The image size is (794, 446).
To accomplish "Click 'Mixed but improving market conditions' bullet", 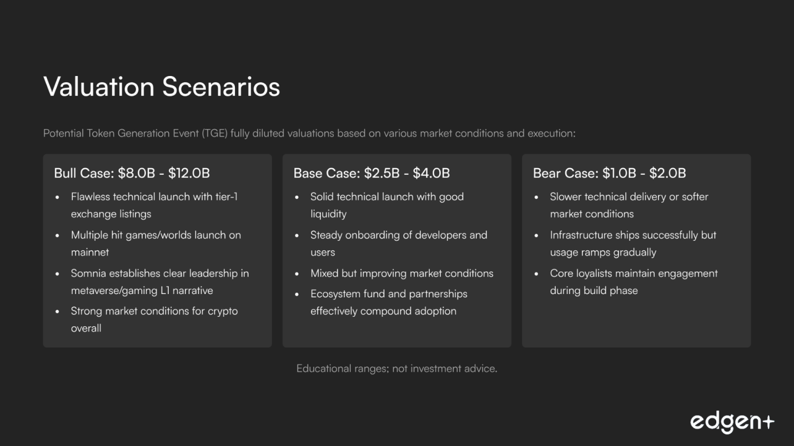I will (401, 273).
